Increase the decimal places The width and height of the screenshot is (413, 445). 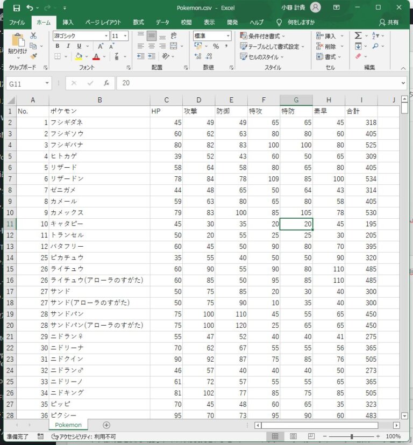point(198,56)
